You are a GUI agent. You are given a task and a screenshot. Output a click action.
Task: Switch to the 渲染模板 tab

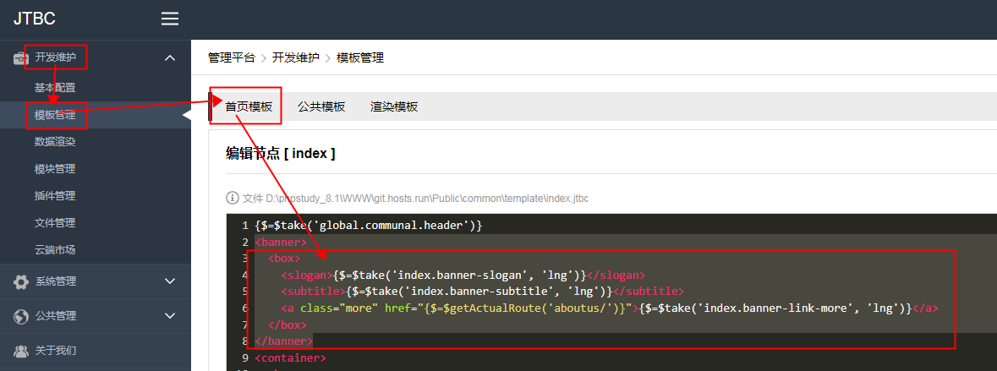tap(394, 106)
